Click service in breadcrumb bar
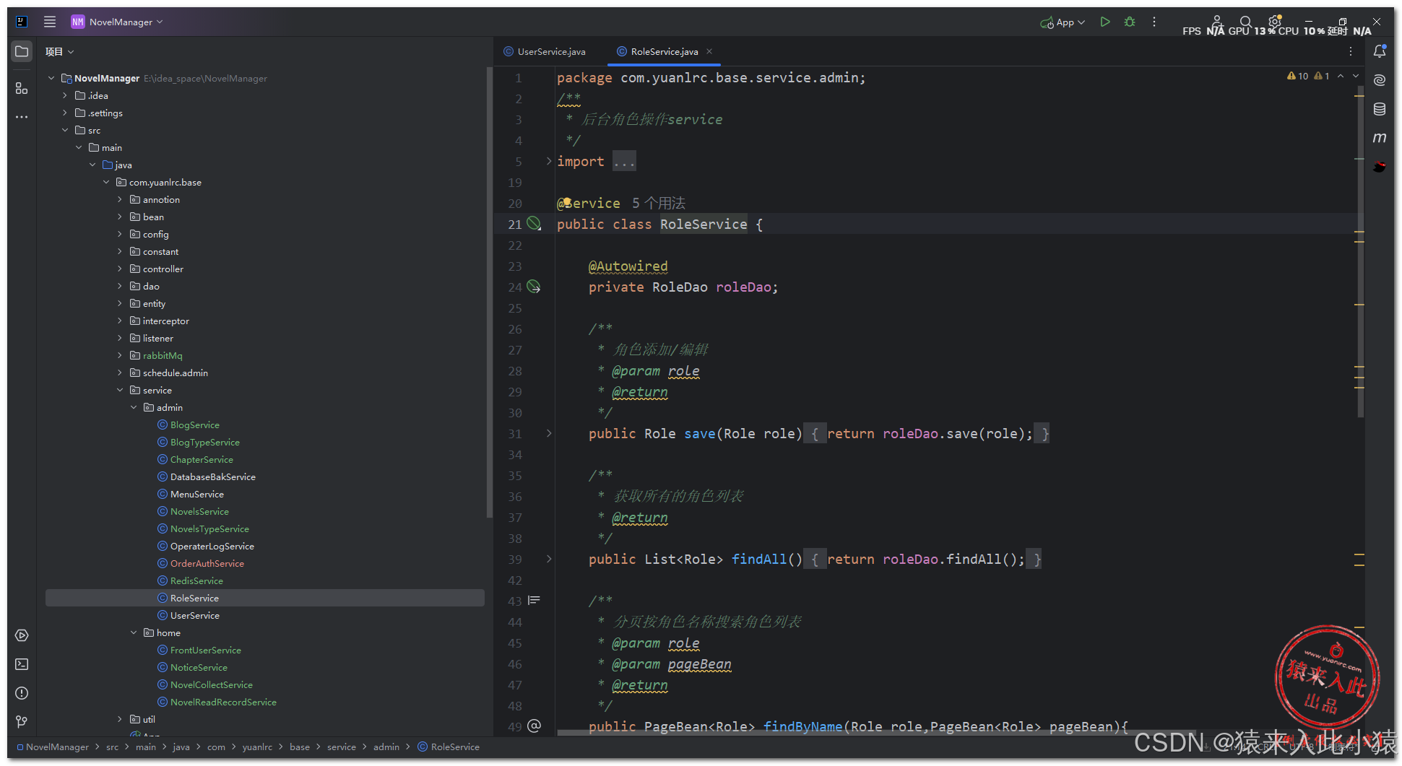1402x766 pixels. tap(341, 747)
